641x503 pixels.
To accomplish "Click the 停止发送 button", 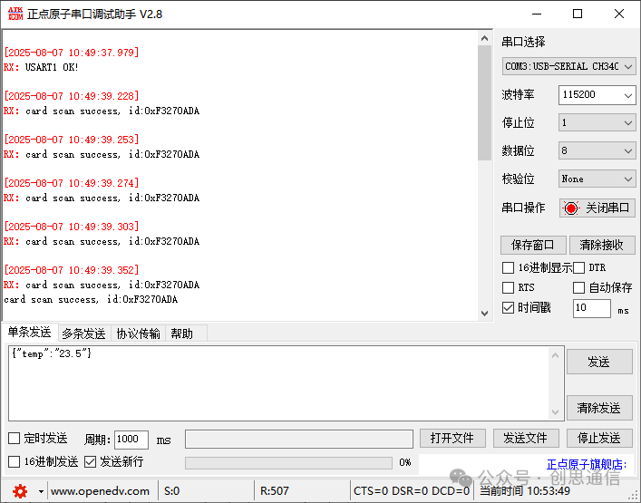I will (599, 439).
